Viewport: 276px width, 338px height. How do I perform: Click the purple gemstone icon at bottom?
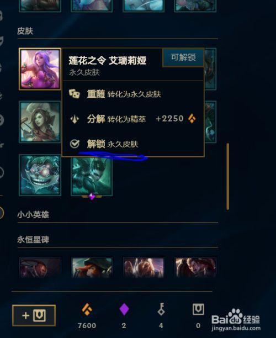124,309
